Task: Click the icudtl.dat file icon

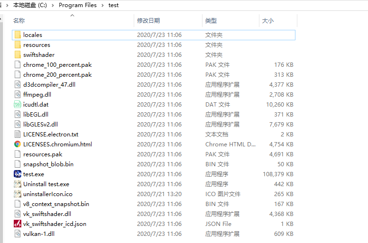Action: [18, 105]
